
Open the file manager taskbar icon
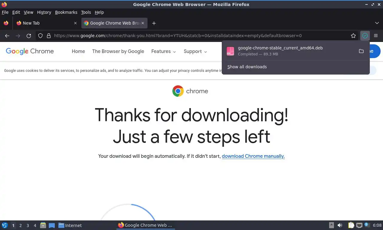pos(43,225)
